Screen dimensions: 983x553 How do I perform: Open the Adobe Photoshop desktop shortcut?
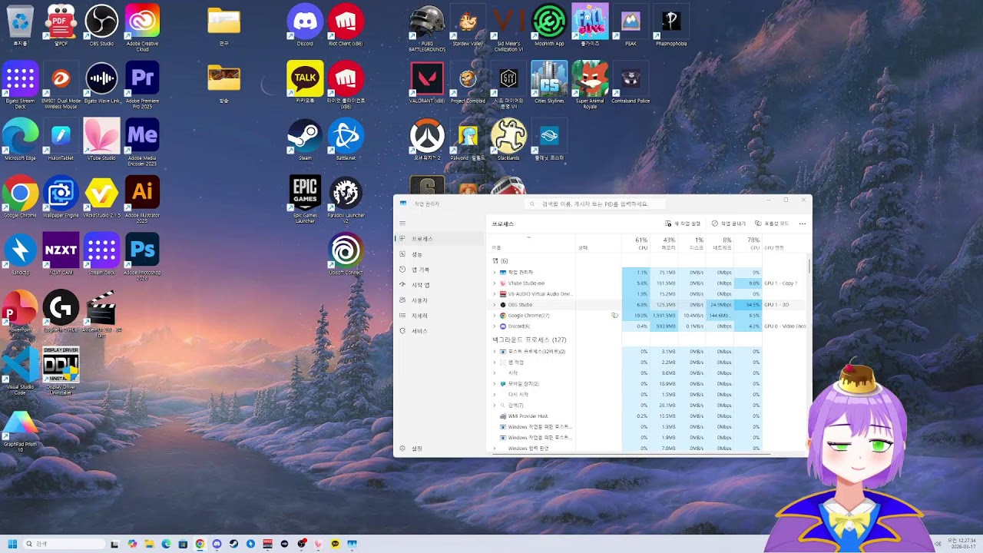coord(142,257)
